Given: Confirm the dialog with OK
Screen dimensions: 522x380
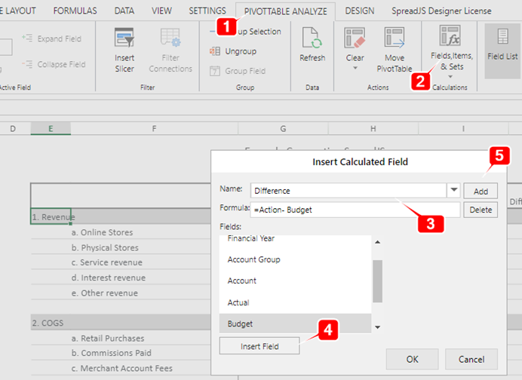Looking at the screenshot, I should (x=412, y=359).
